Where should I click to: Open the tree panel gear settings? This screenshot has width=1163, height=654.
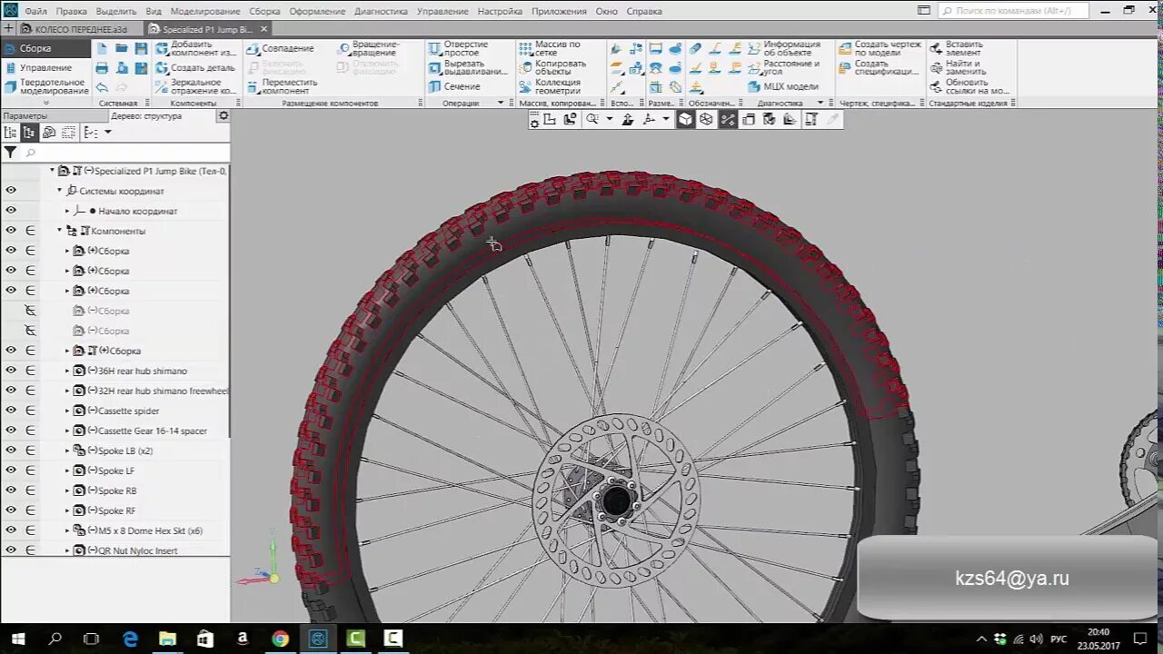coord(224,116)
